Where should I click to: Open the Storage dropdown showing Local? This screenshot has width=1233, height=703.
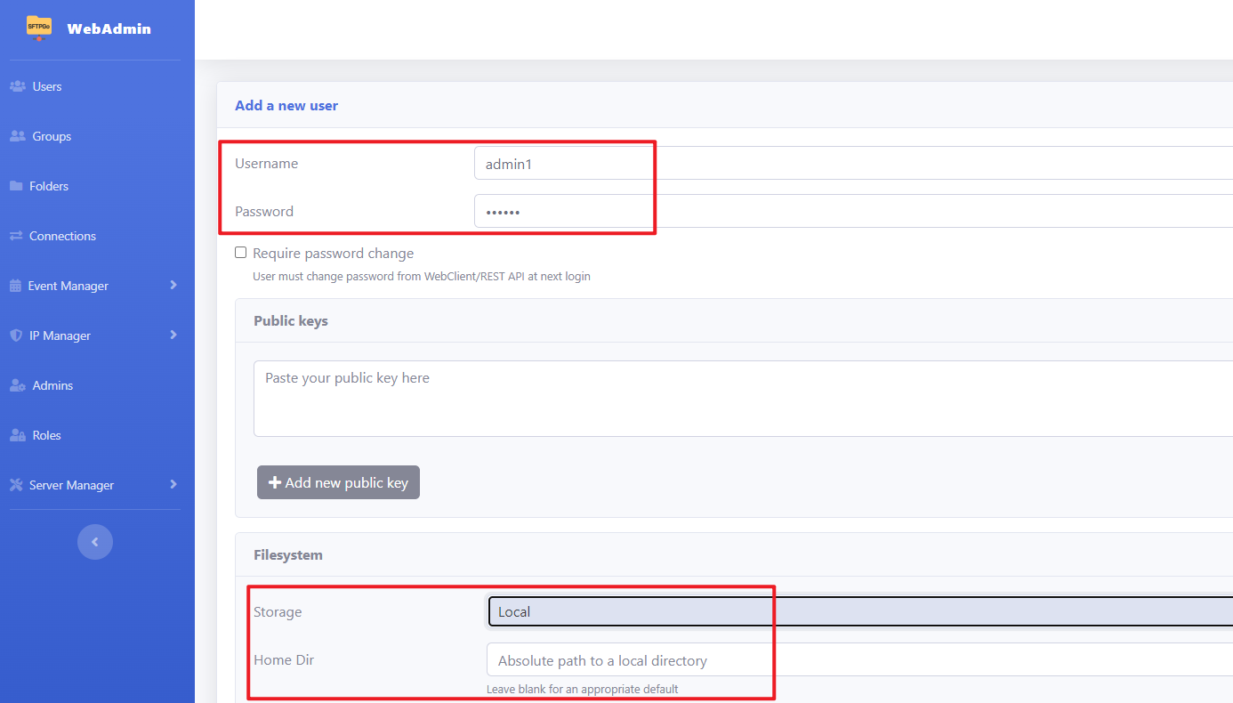pos(860,611)
